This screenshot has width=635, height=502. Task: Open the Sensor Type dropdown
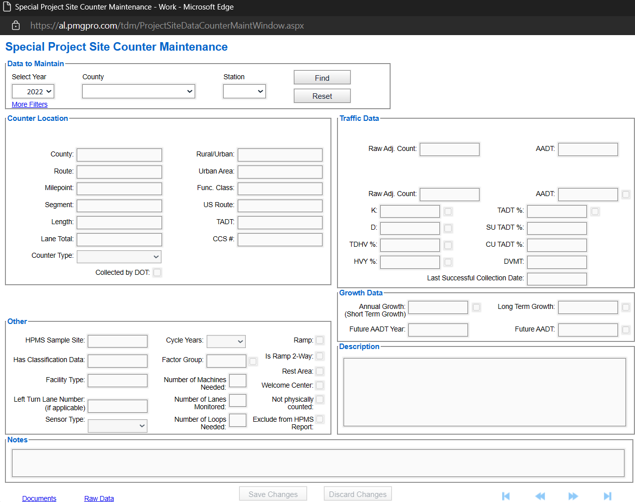tap(117, 425)
